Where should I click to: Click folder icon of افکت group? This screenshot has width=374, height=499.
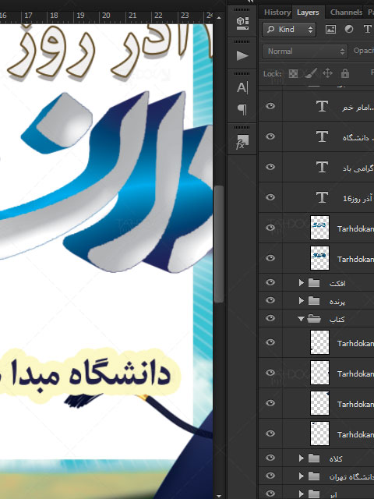[314, 282]
